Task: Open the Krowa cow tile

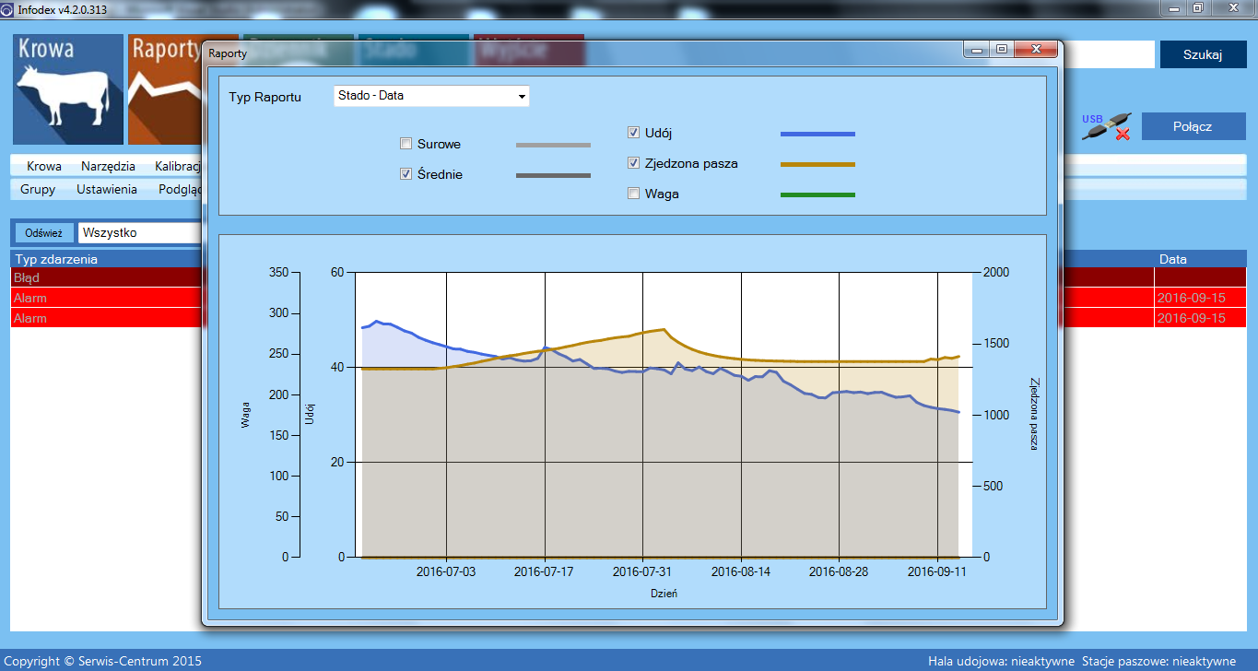Action: tap(68, 89)
